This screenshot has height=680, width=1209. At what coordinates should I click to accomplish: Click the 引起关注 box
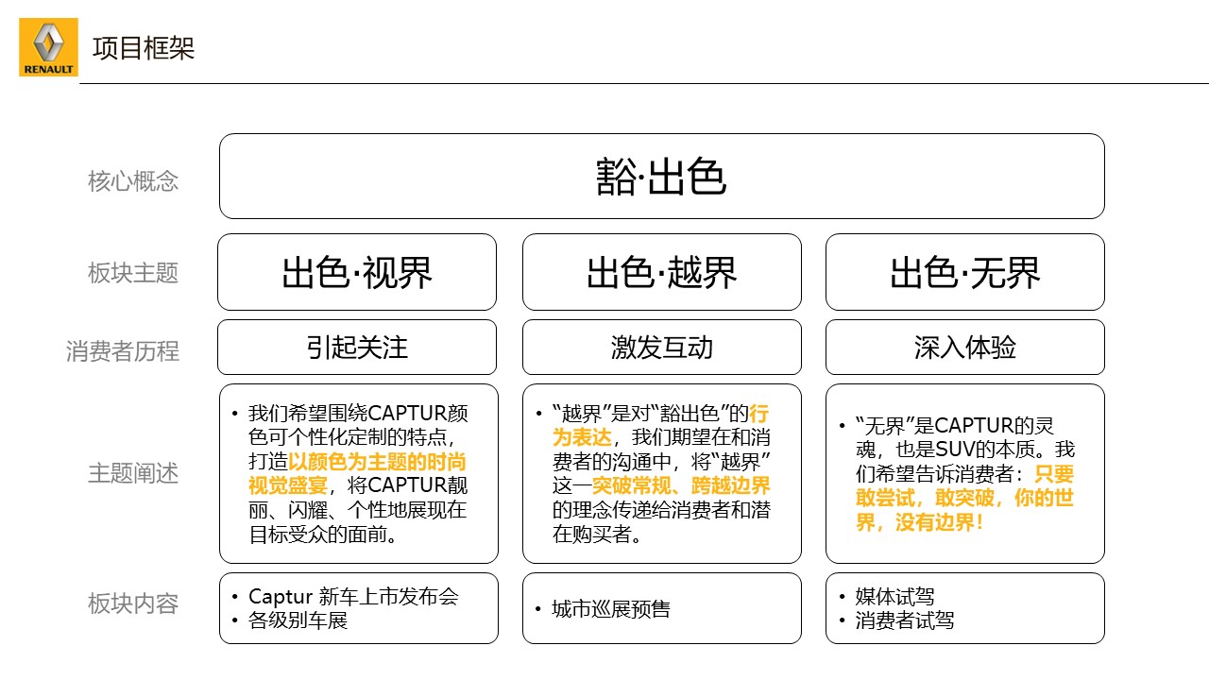[x=357, y=348]
